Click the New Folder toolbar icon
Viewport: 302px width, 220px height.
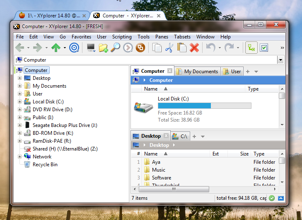point(103,48)
